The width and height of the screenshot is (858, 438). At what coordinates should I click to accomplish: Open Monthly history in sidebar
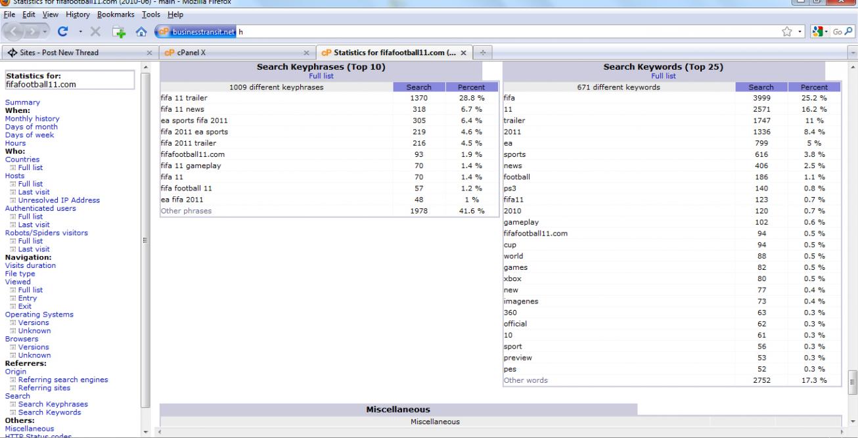(x=32, y=119)
